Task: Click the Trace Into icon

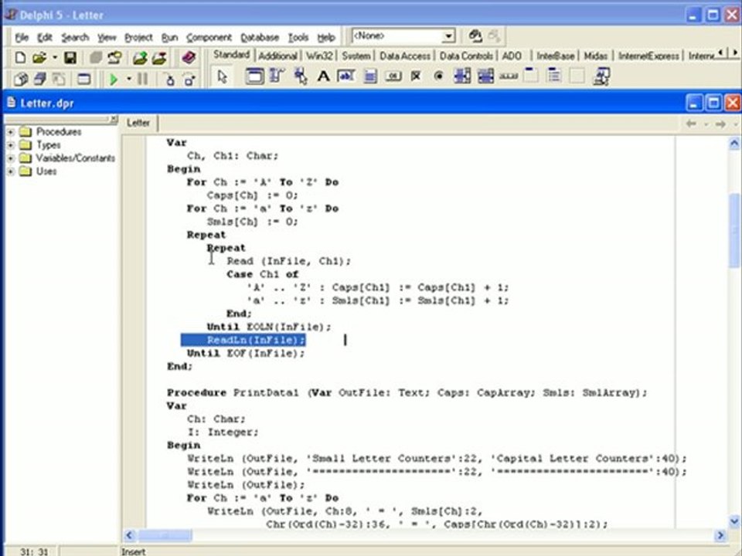Action: click(169, 79)
